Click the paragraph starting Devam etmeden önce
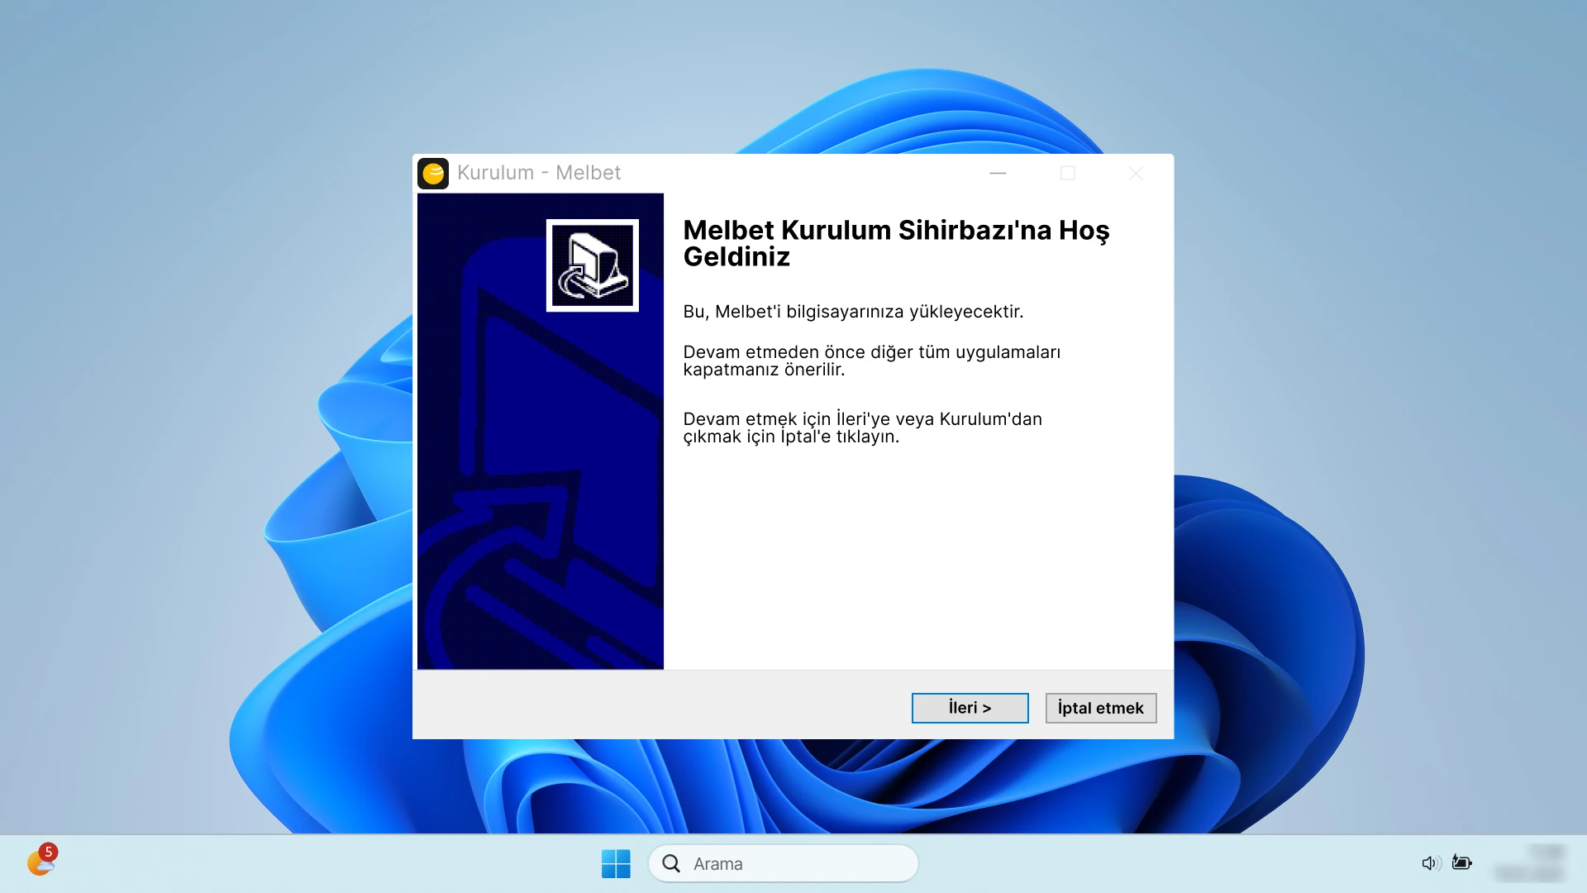 pyautogui.click(x=871, y=361)
